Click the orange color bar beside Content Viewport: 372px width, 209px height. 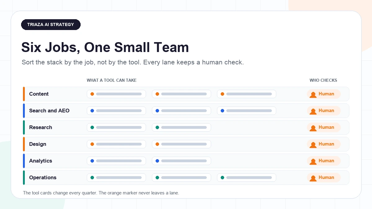click(24, 94)
